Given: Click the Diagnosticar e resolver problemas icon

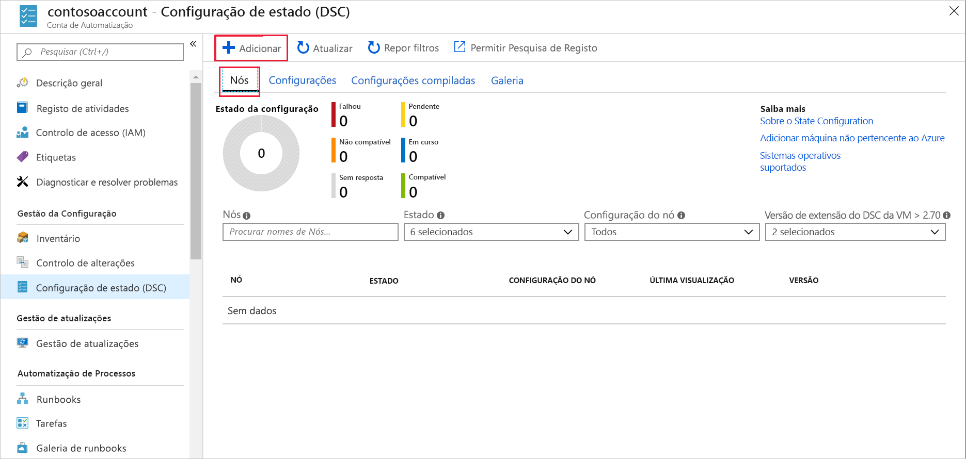Looking at the screenshot, I should coord(23,182).
